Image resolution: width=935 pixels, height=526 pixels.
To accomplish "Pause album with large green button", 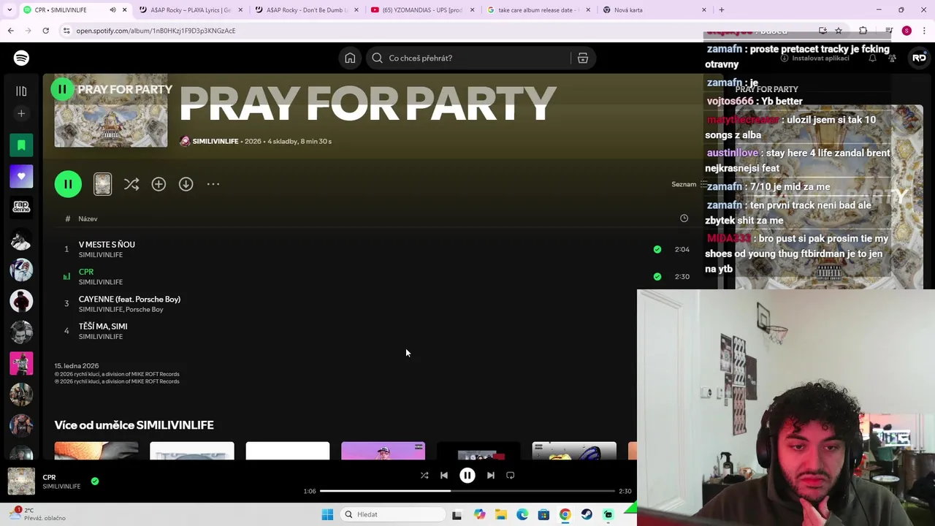I will point(68,184).
